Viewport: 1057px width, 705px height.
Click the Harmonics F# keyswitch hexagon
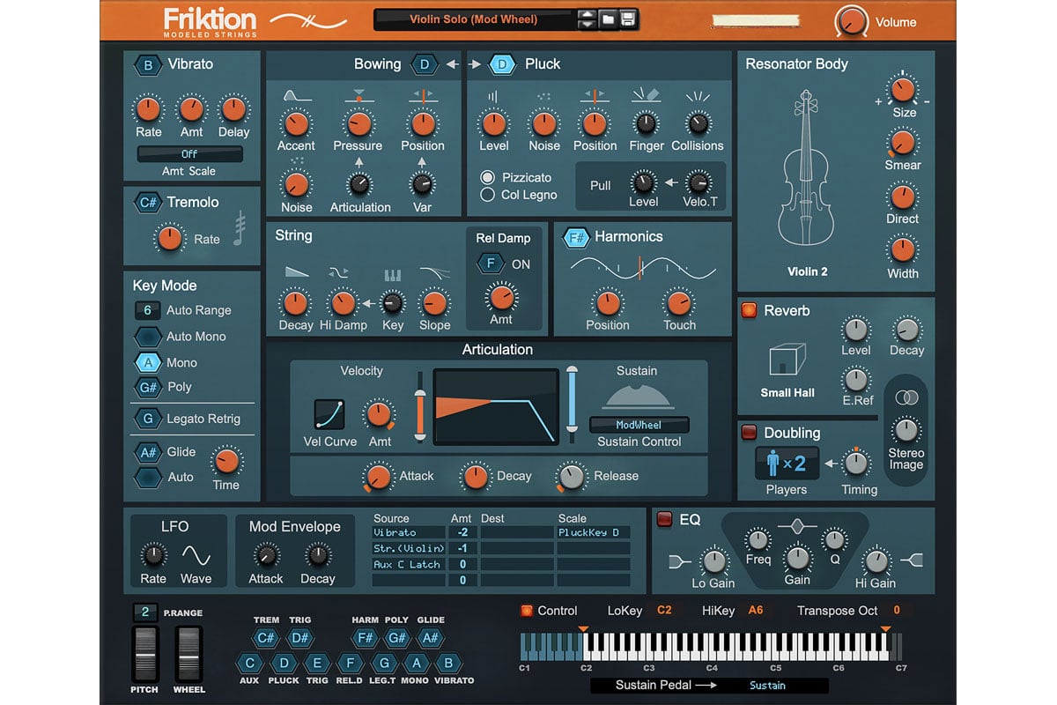(x=577, y=237)
